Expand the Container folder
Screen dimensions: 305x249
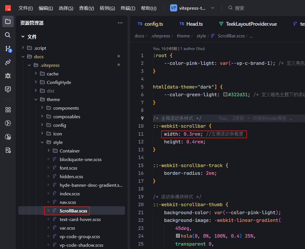pyautogui.click(x=49, y=150)
